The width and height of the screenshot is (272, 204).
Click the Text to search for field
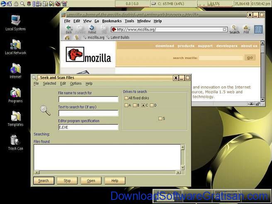(x=88, y=113)
